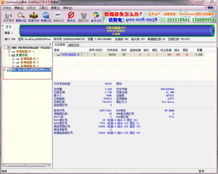Select the 快速分区 (Quick Partition) icon
This screenshot has width=218, height=174.
[x=46, y=17]
